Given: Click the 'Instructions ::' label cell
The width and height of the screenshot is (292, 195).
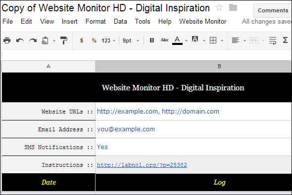Looking at the screenshot, I should 49,165.
